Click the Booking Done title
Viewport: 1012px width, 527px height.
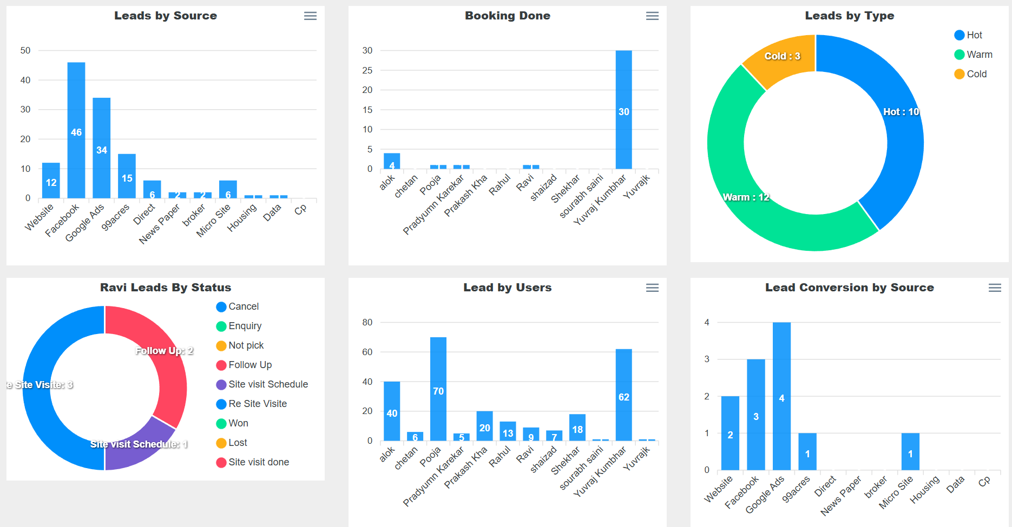(507, 16)
